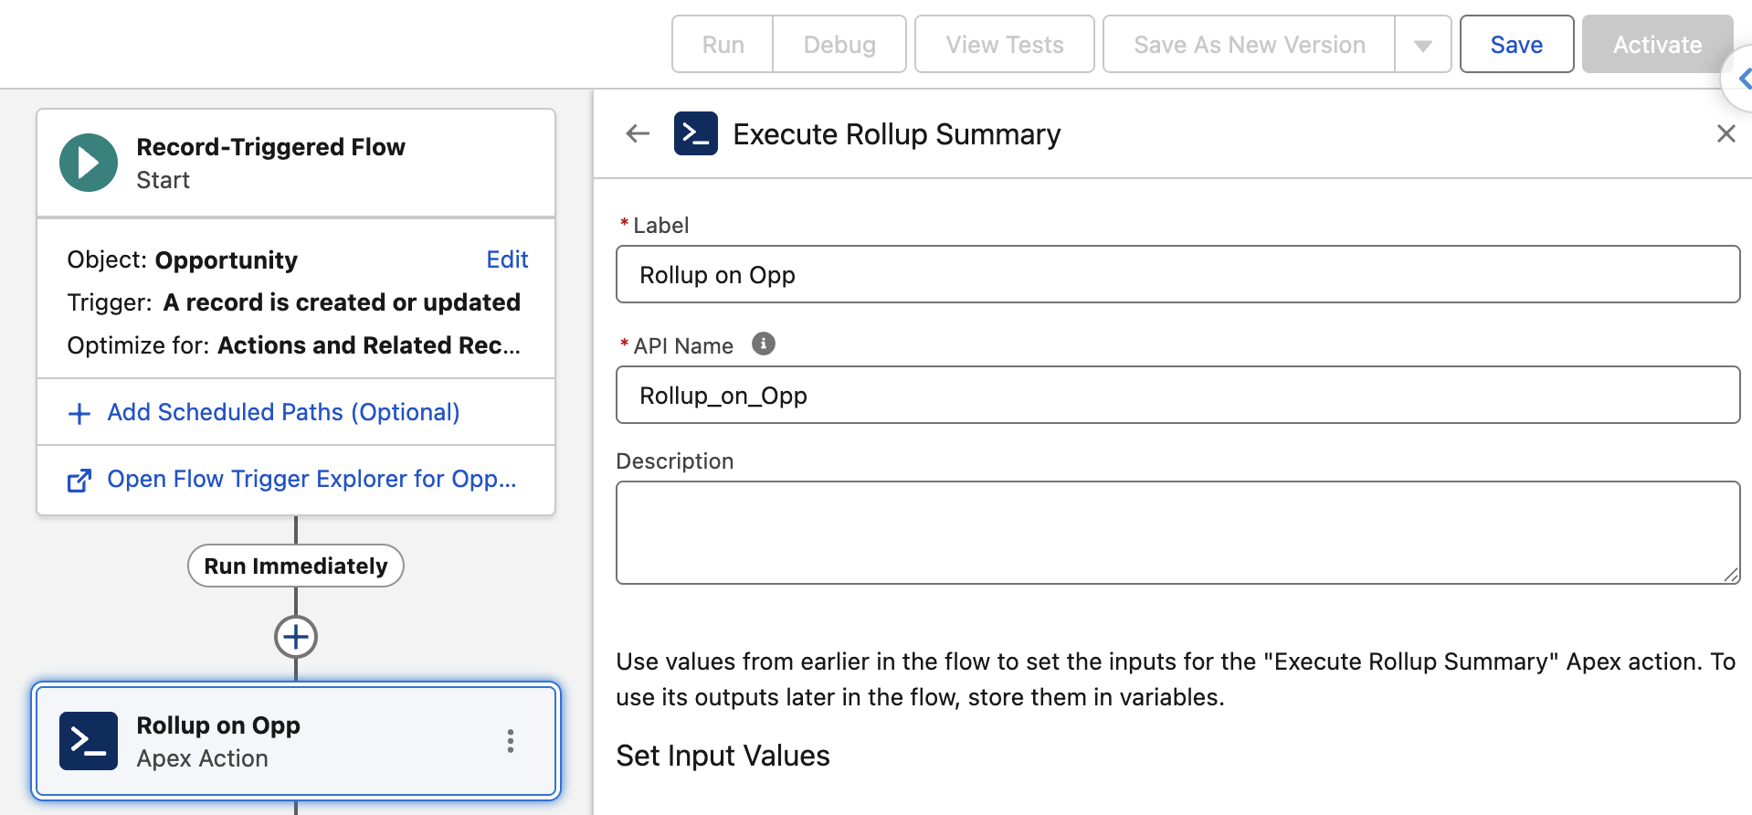Viewport: 1752px width, 815px height.
Task: Click the Activate button
Action: point(1657,45)
